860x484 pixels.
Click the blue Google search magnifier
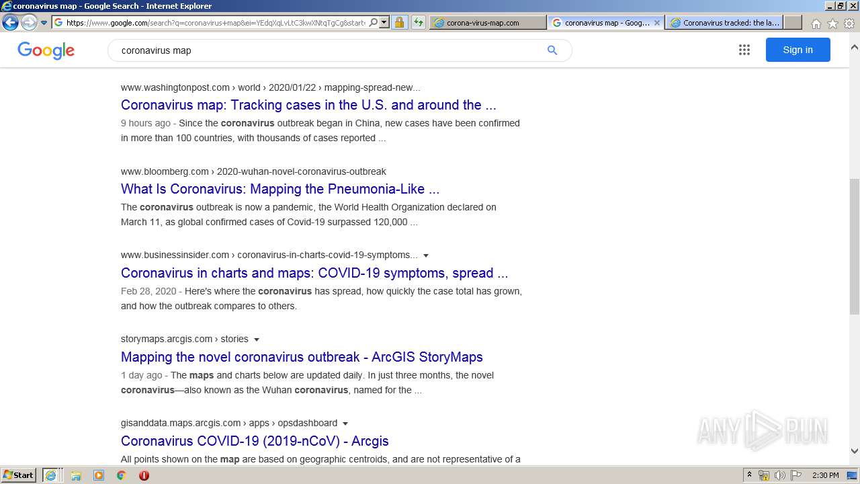click(x=552, y=50)
